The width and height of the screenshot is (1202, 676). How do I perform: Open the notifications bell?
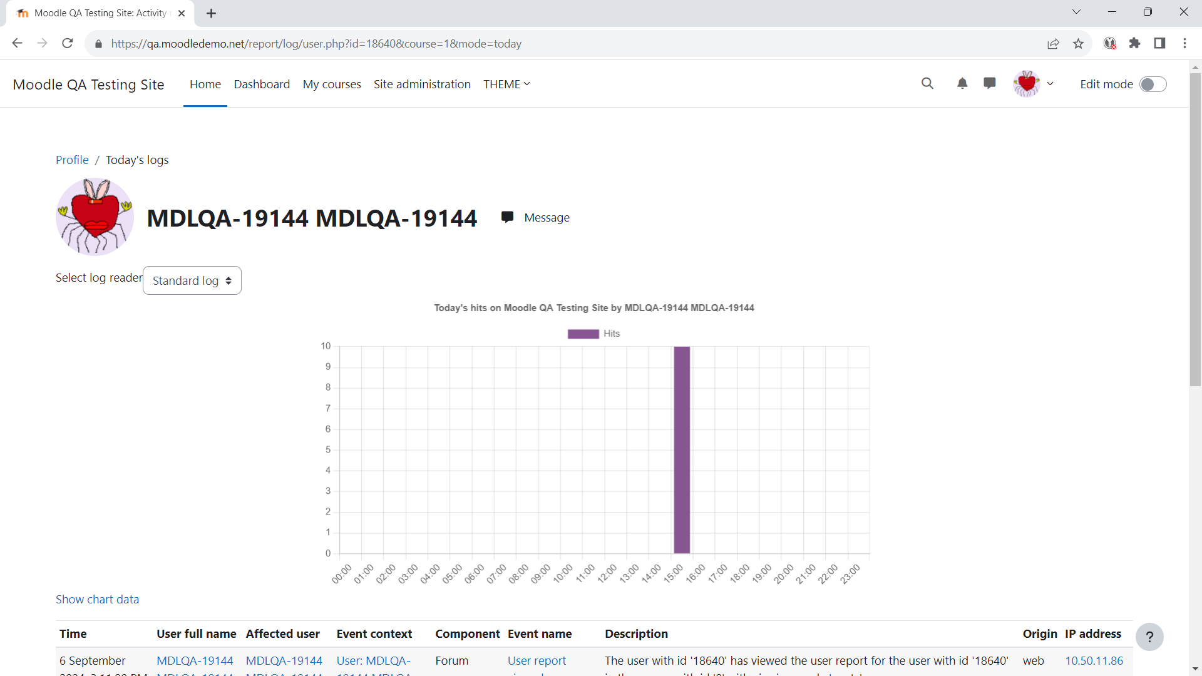point(962,83)
